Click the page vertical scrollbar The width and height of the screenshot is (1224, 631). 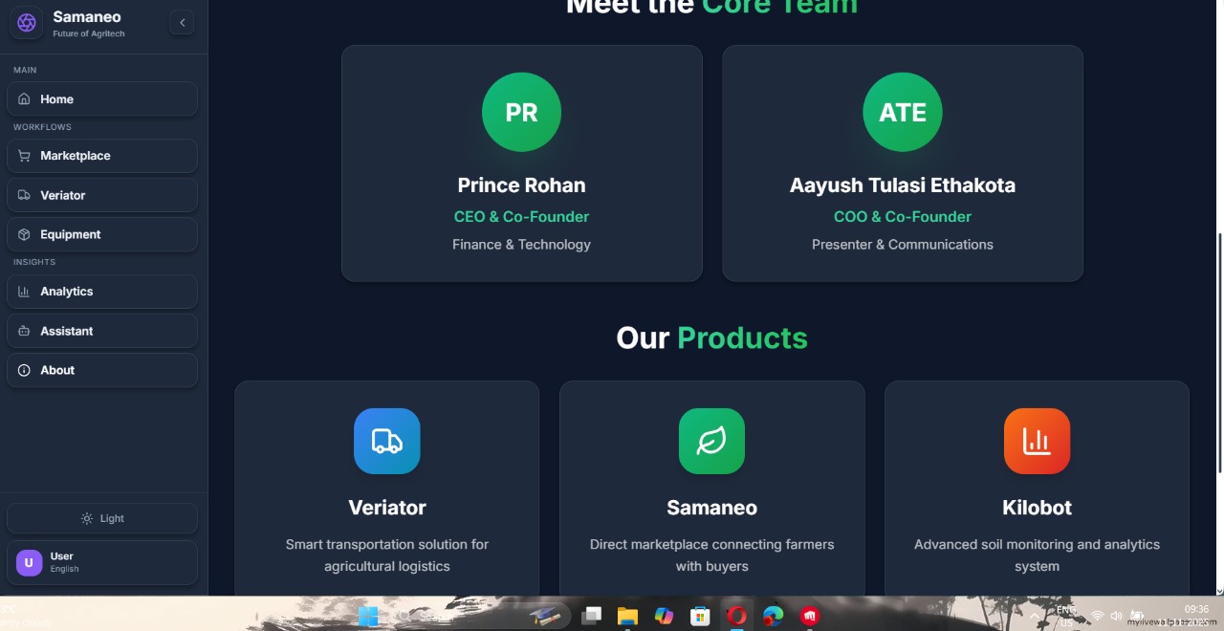[1219, 352]
